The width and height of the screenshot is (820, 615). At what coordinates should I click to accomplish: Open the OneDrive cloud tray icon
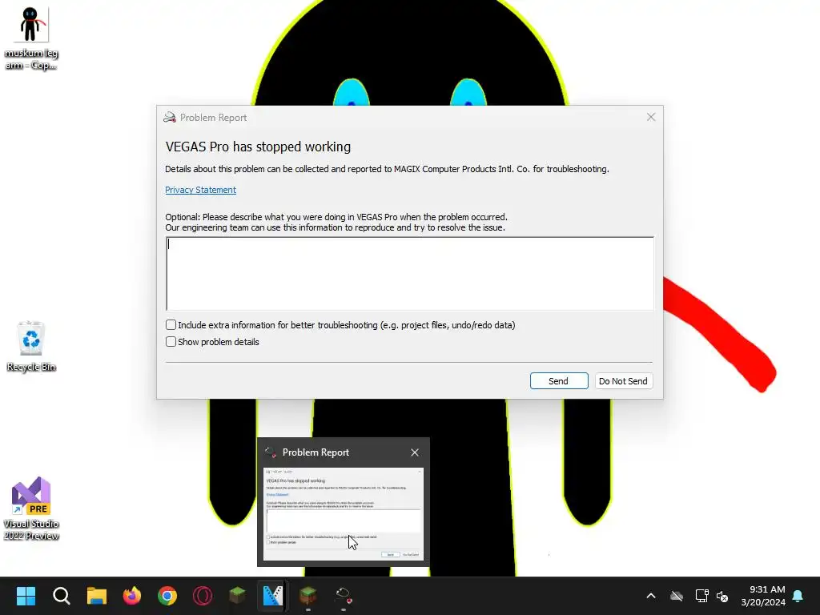(x=677, y=596)
